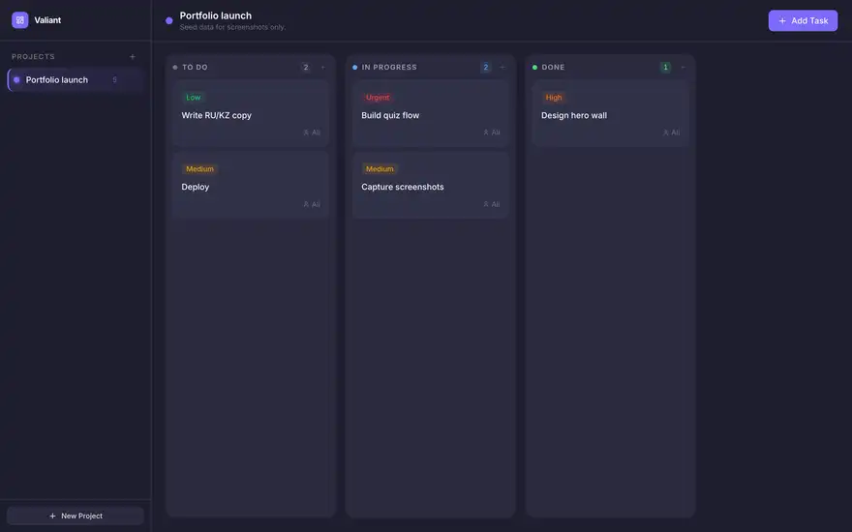Open the Write RU/KZ copy card

tap(251, 113)
